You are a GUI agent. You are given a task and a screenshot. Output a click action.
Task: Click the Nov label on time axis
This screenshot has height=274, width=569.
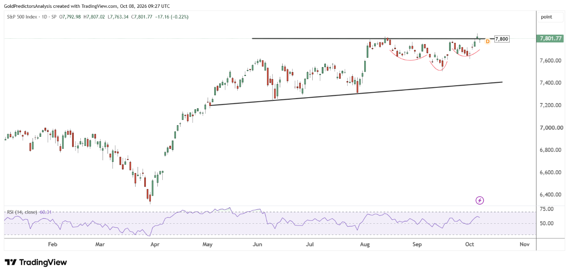[525, 244]
